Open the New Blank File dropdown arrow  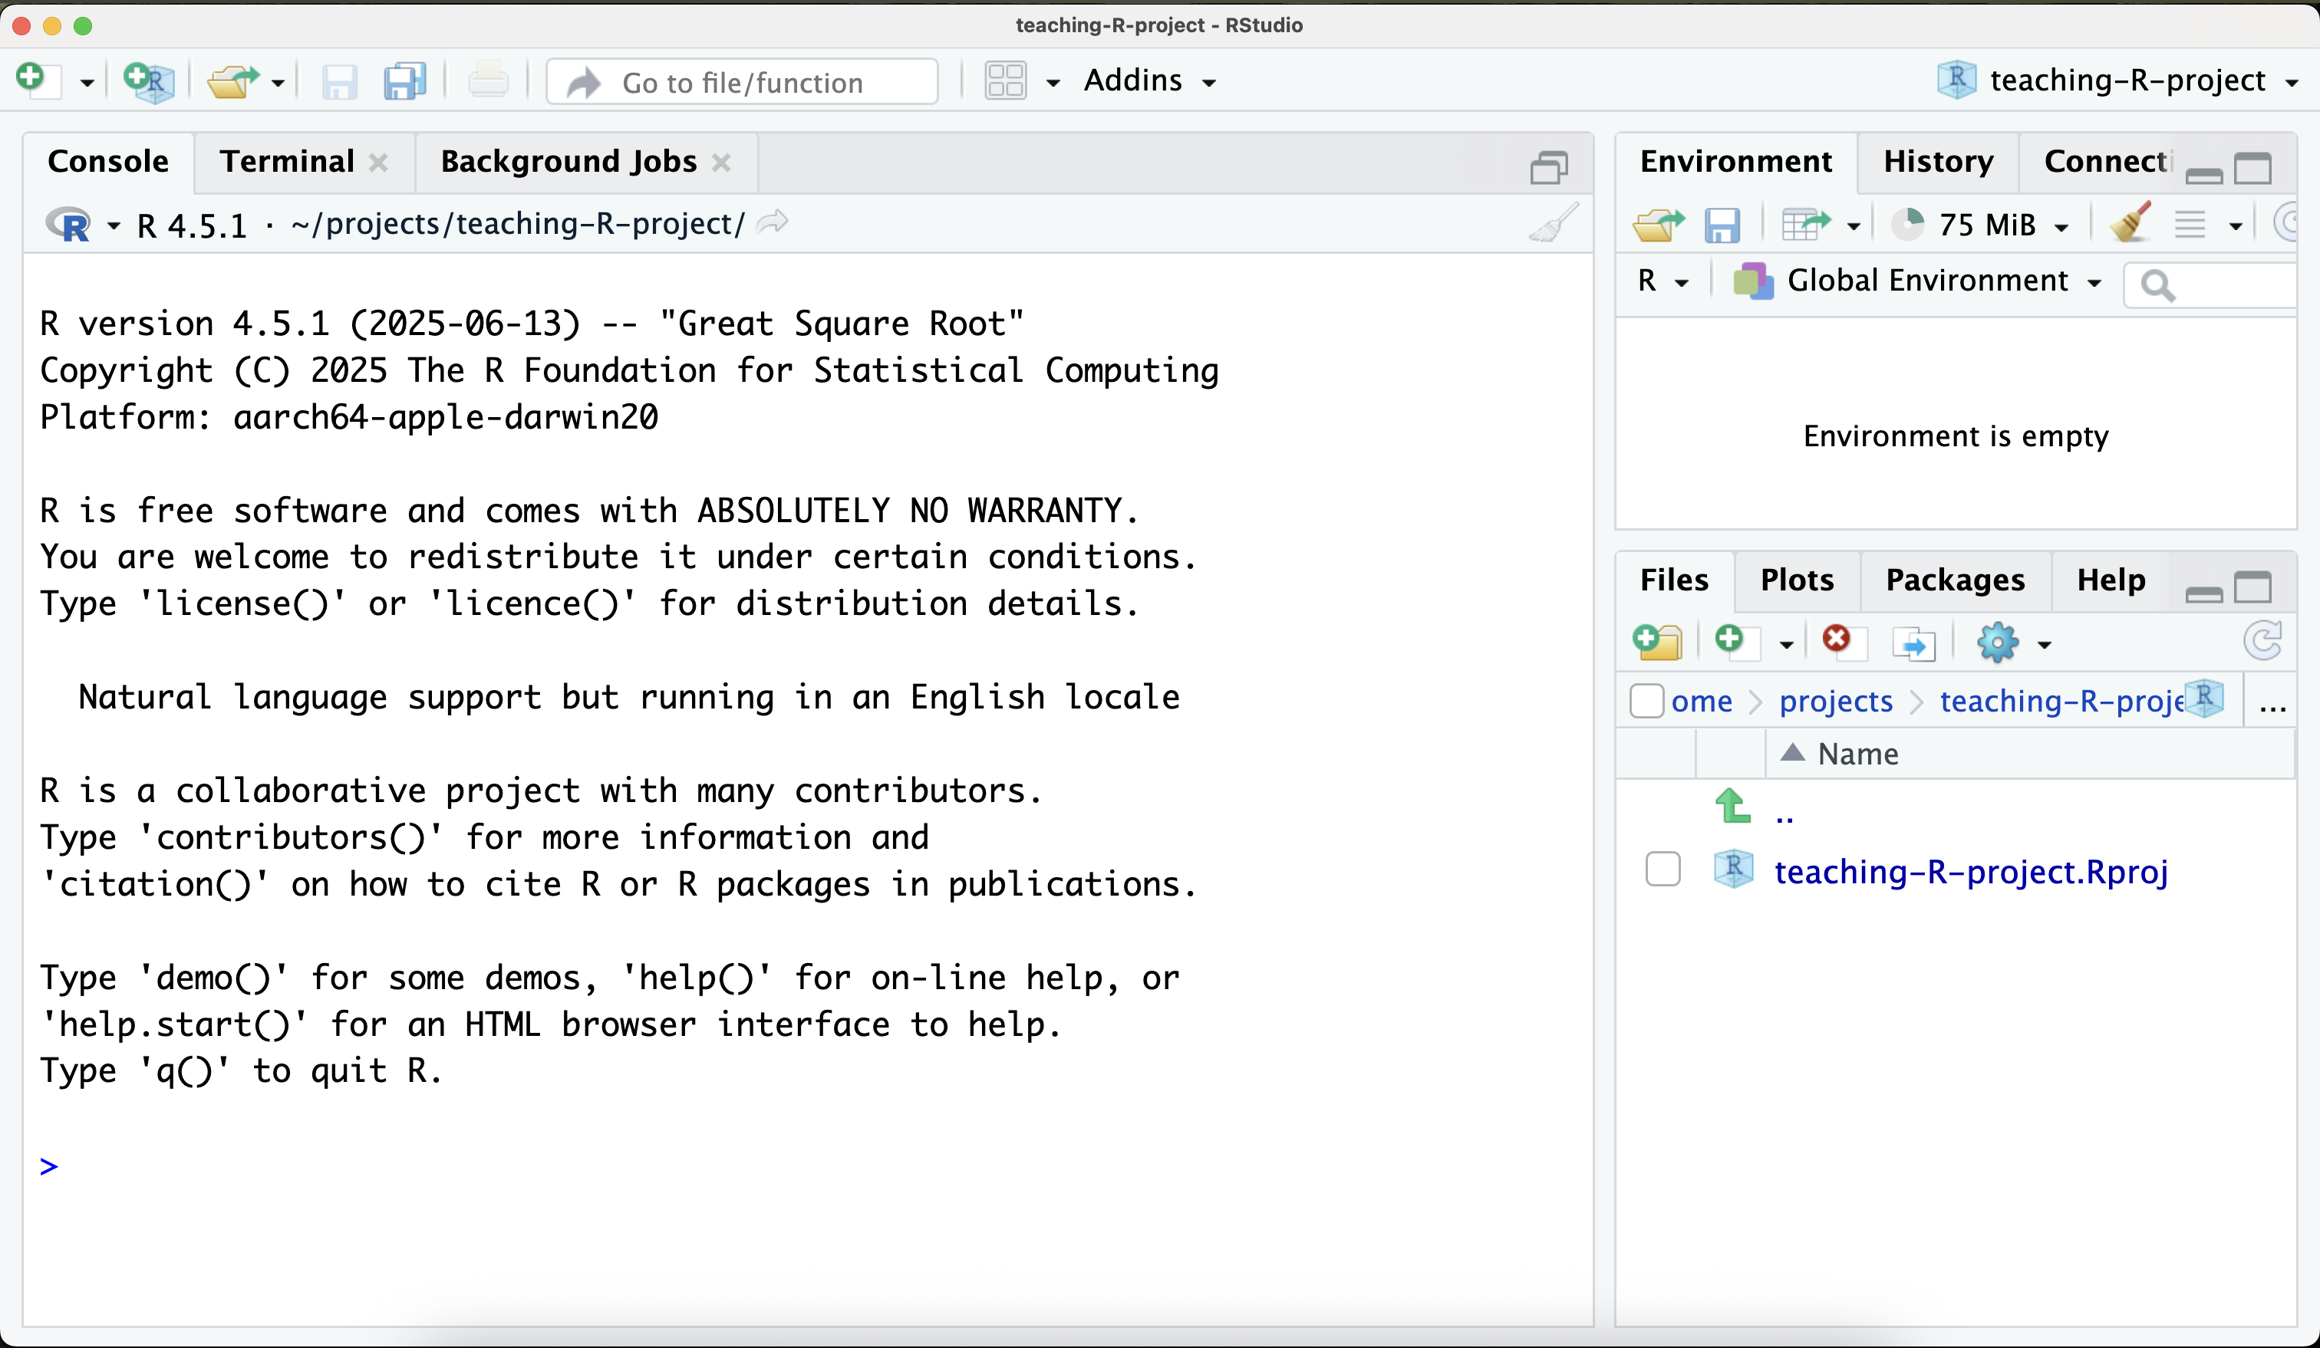click(1786, 645)
